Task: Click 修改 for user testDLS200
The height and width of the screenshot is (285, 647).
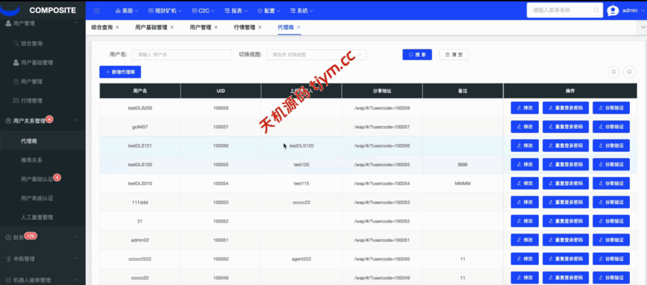Action: [x=524, y=108]
